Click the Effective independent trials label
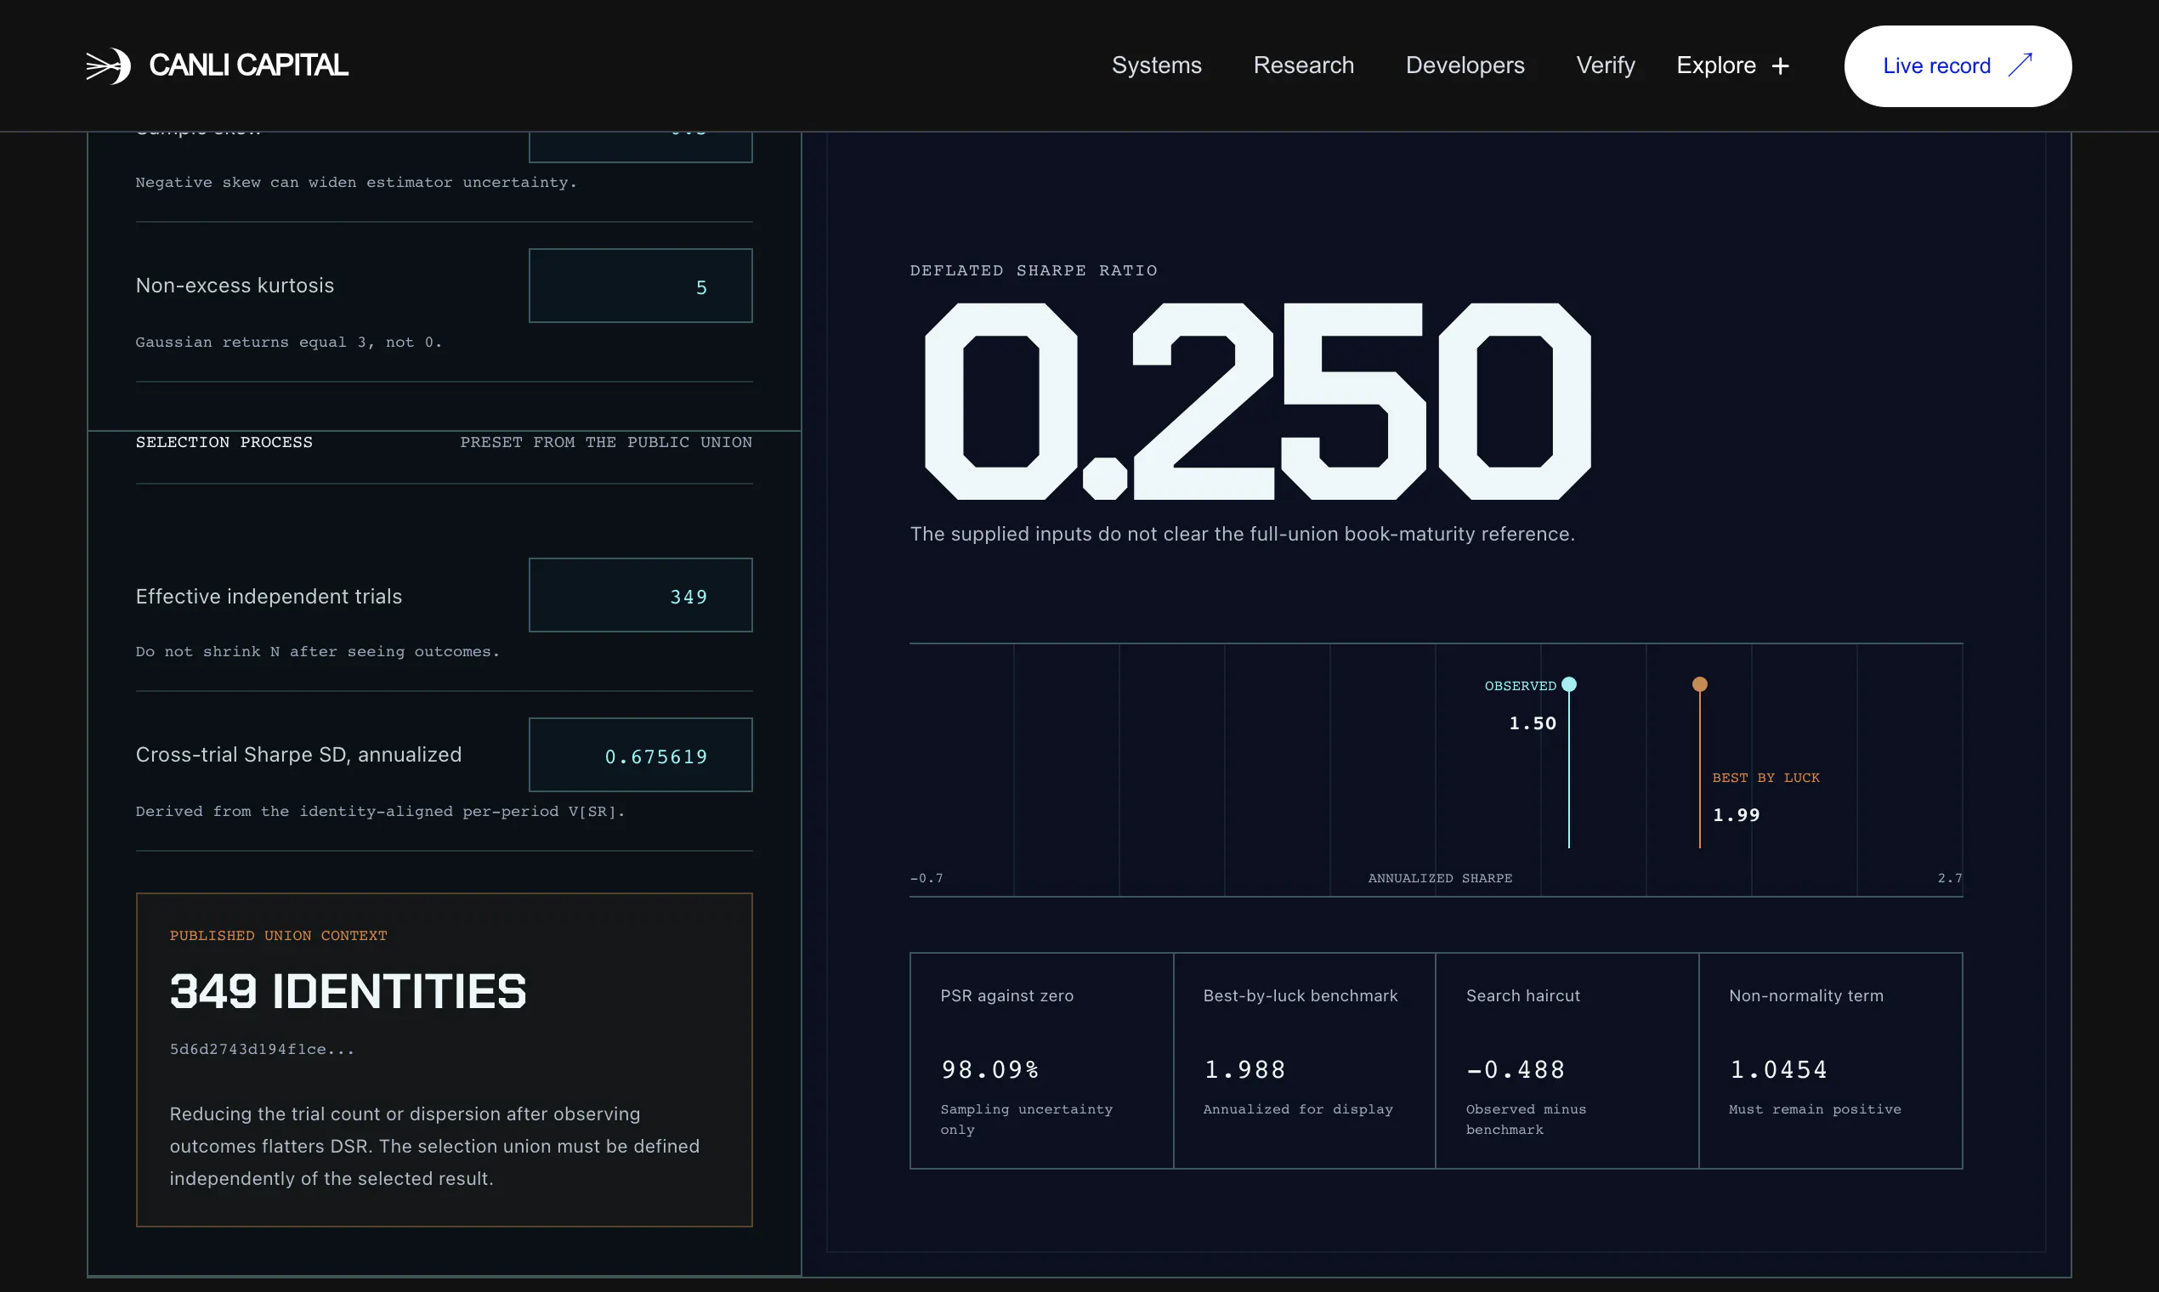2159x1292 pixels. click(269, 597)
